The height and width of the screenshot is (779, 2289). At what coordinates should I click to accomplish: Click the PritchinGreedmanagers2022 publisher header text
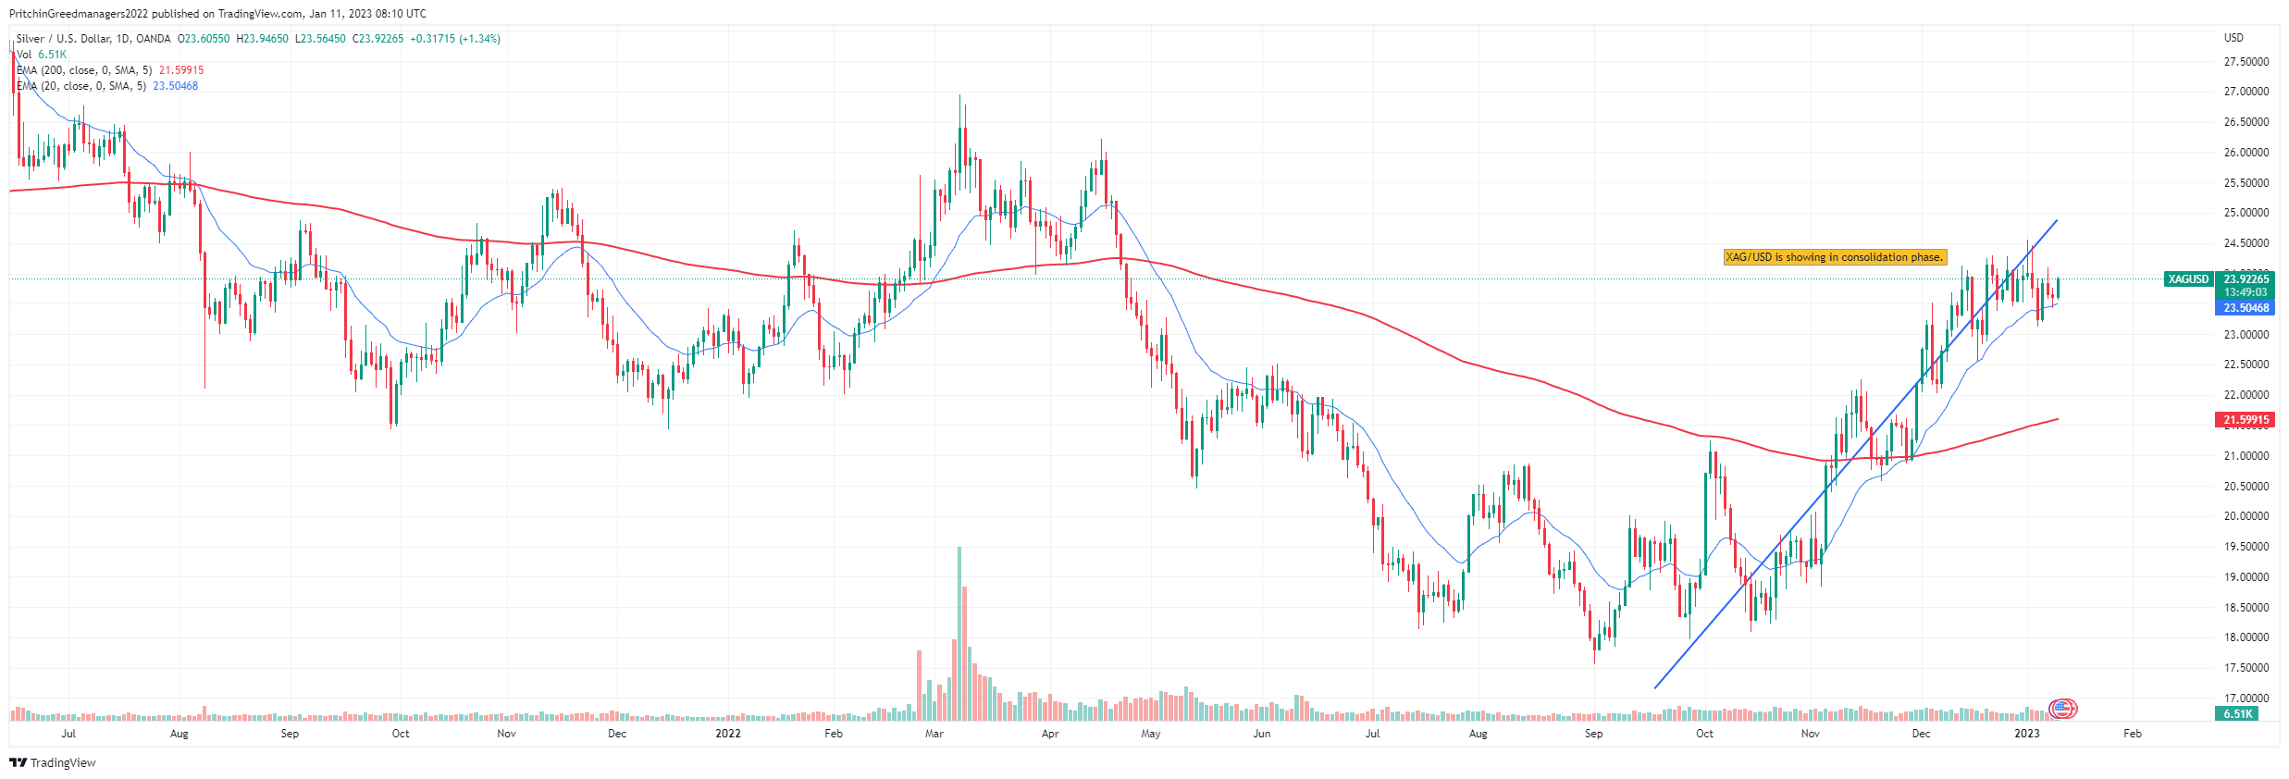click(x=77, y=14)
